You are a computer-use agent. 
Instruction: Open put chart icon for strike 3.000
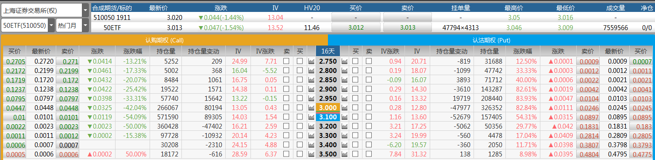pyautogui.click(x=344, y=107)
